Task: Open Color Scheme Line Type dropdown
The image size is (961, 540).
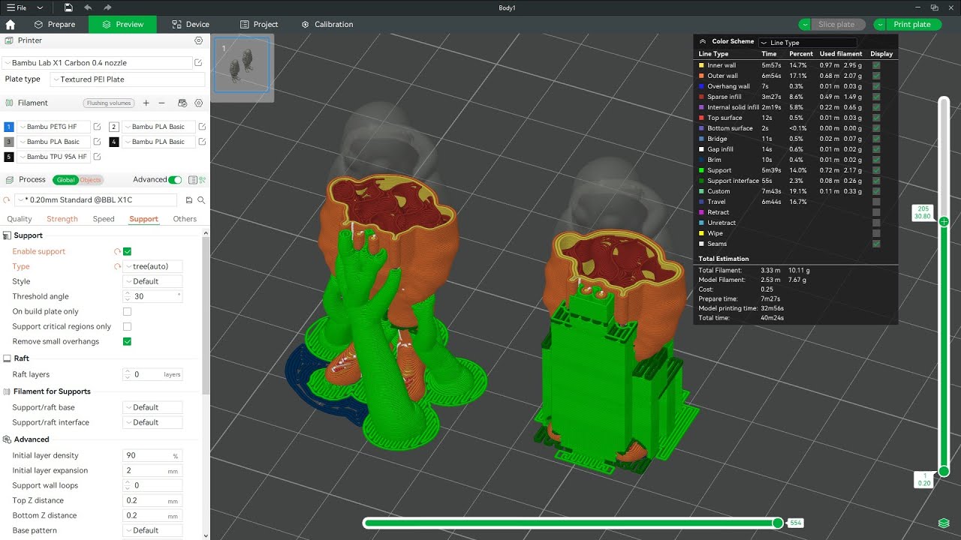Action: (807, 43)
